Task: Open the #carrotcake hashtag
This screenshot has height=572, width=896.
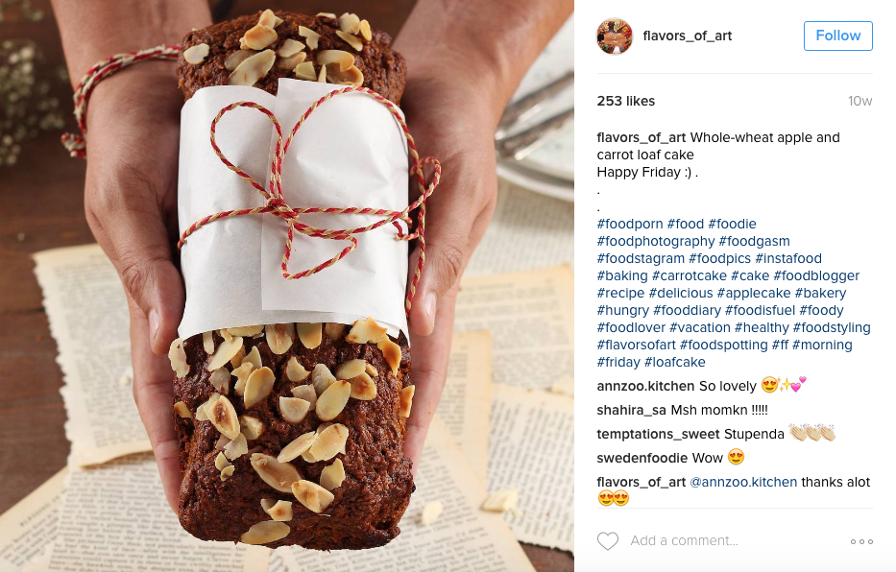Action: tap(690, 275)
